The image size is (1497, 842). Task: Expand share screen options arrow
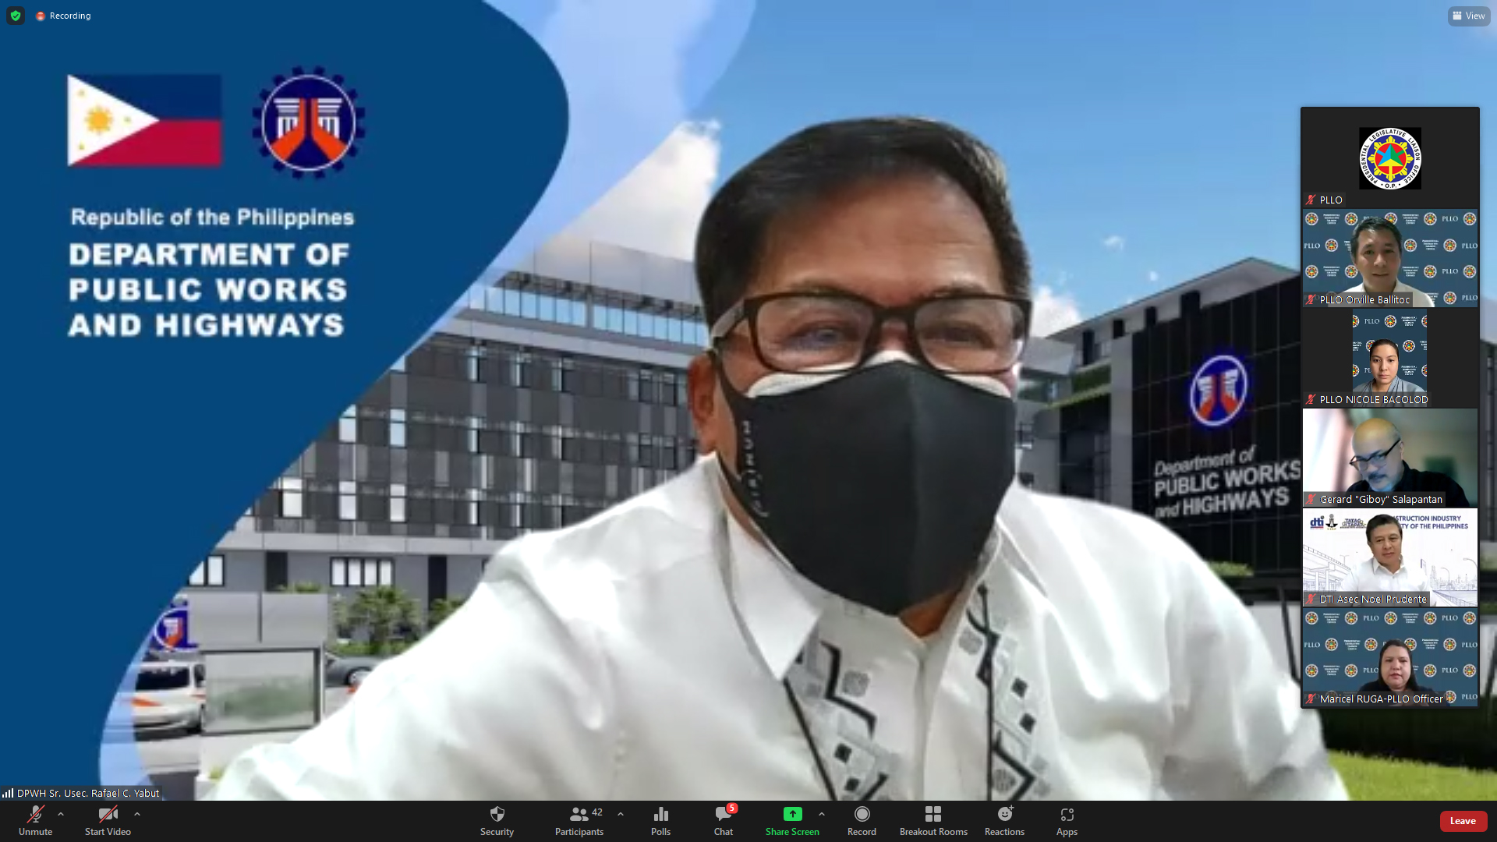coord(822,814)
